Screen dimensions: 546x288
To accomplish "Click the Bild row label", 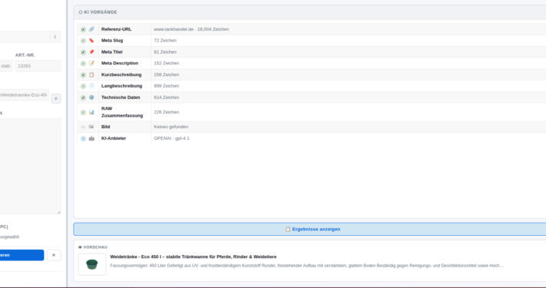I will 105,127.
